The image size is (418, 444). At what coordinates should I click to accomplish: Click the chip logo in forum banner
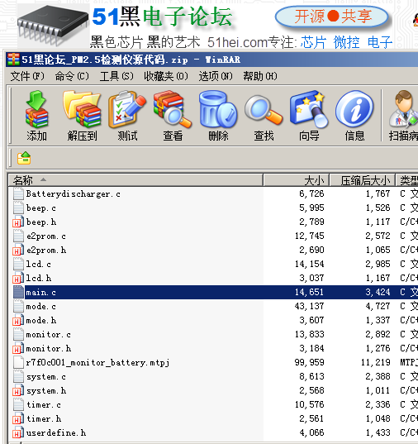[53, 25]
